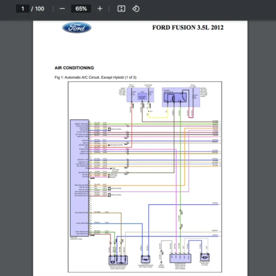The image size is (276, 276).
Task: Click the 65% zoom level field
Action: tap(81, 9)
